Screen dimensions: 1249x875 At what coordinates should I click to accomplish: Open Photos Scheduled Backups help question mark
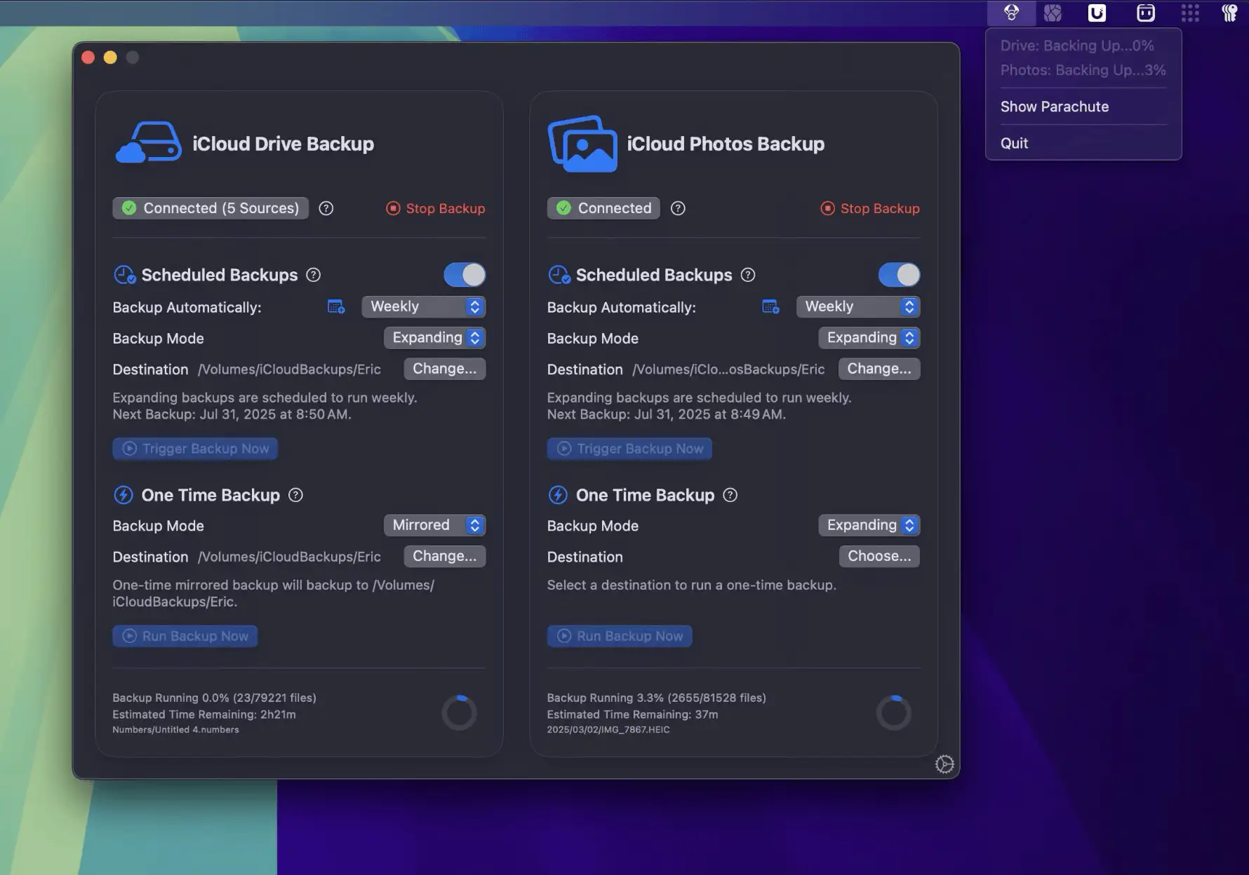(x=748, y=275)
